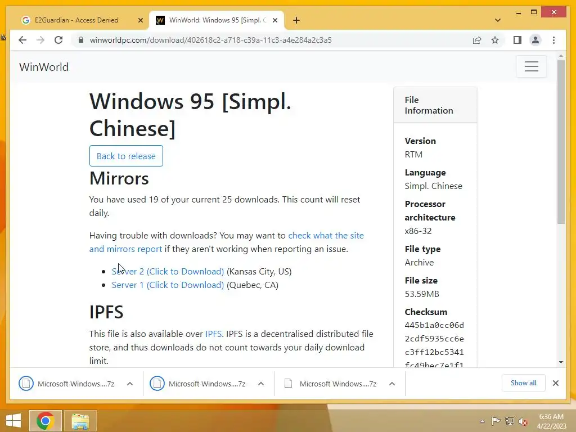Go back to the previous page
The image size is (576, 432).
pos(22,40)
